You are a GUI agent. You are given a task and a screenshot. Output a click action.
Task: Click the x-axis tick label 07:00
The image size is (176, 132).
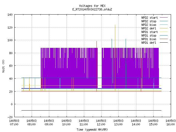(14, 124)
